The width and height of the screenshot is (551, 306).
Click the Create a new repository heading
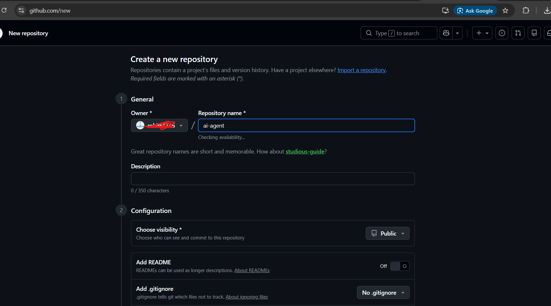pos(174,59)
